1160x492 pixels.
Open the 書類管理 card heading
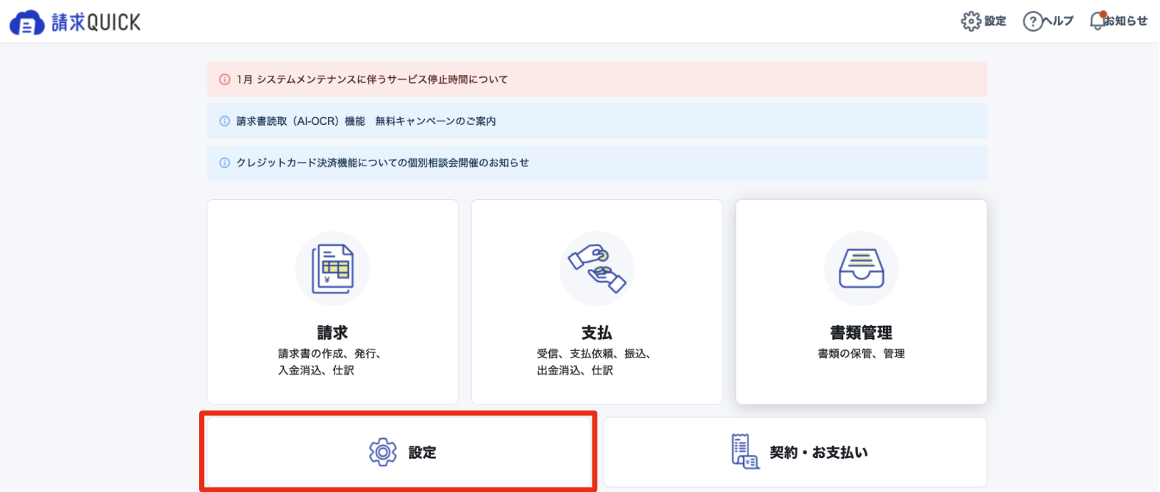tap(862, 332)
